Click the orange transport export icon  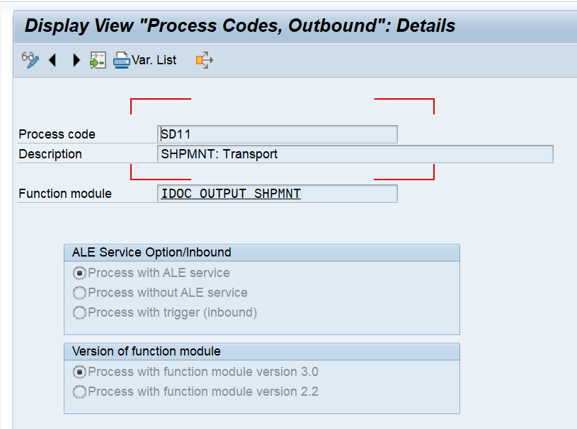(x=204, y=60)
